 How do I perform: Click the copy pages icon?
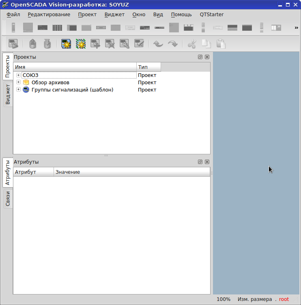click(x=206, y=44)
